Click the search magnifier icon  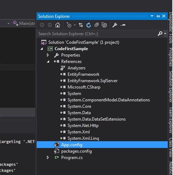pyautogui.click(x=160, y=34)
